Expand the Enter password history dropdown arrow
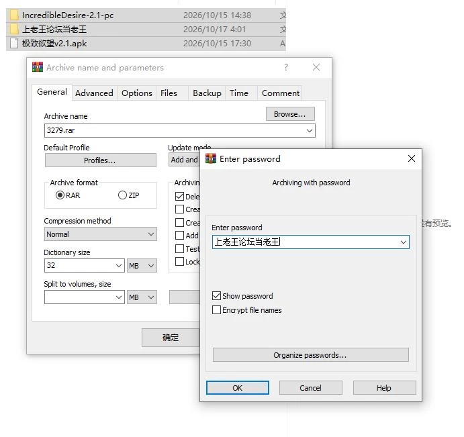Viewport: 464px width, 437px height. (403, 242)
